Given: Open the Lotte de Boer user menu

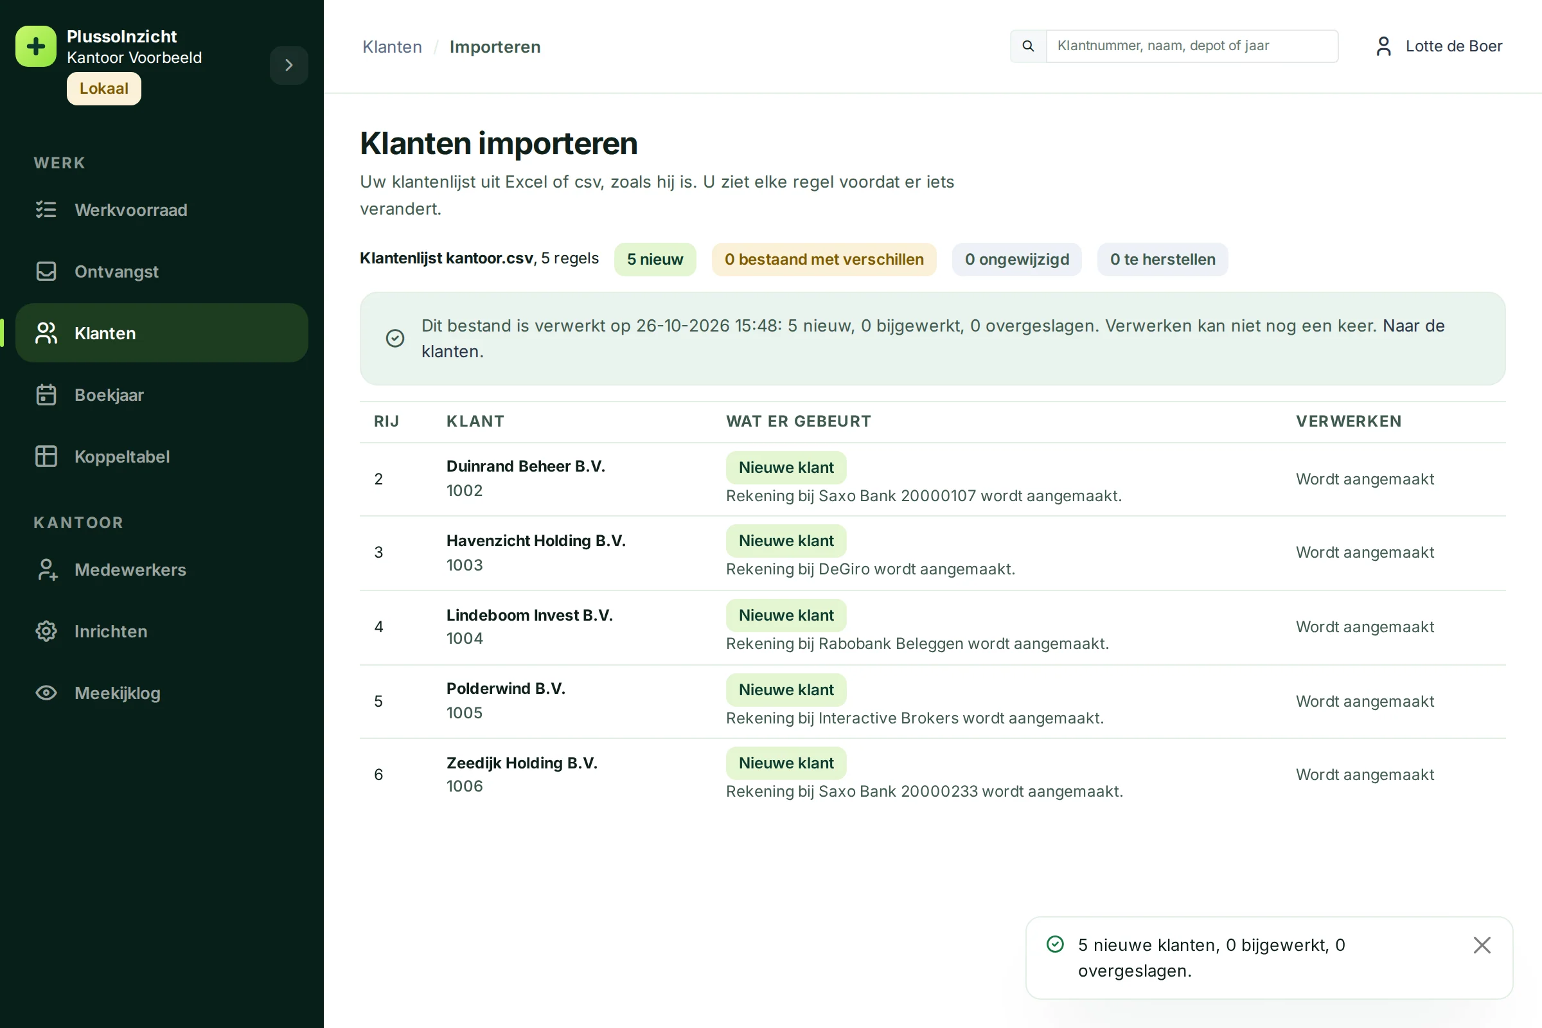Looking at the screenshot, I should (1438, 46).
